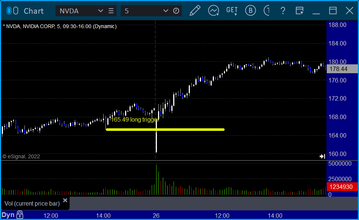
Task: Click the chart title 'NVDA, NVIDIA CORP' text
Action: [x=31, y=27]
